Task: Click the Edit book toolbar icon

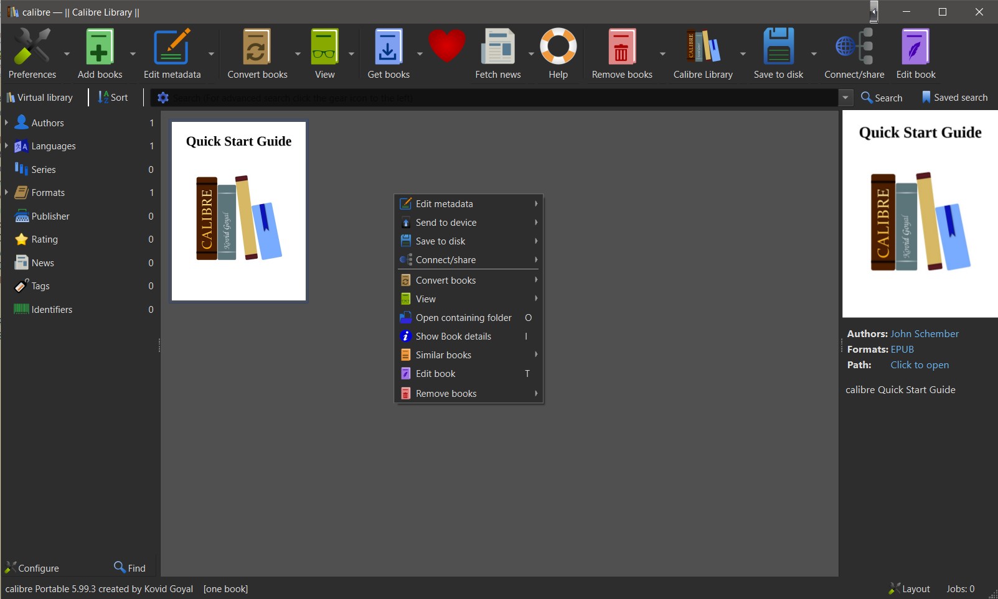Action: (915, 47)
